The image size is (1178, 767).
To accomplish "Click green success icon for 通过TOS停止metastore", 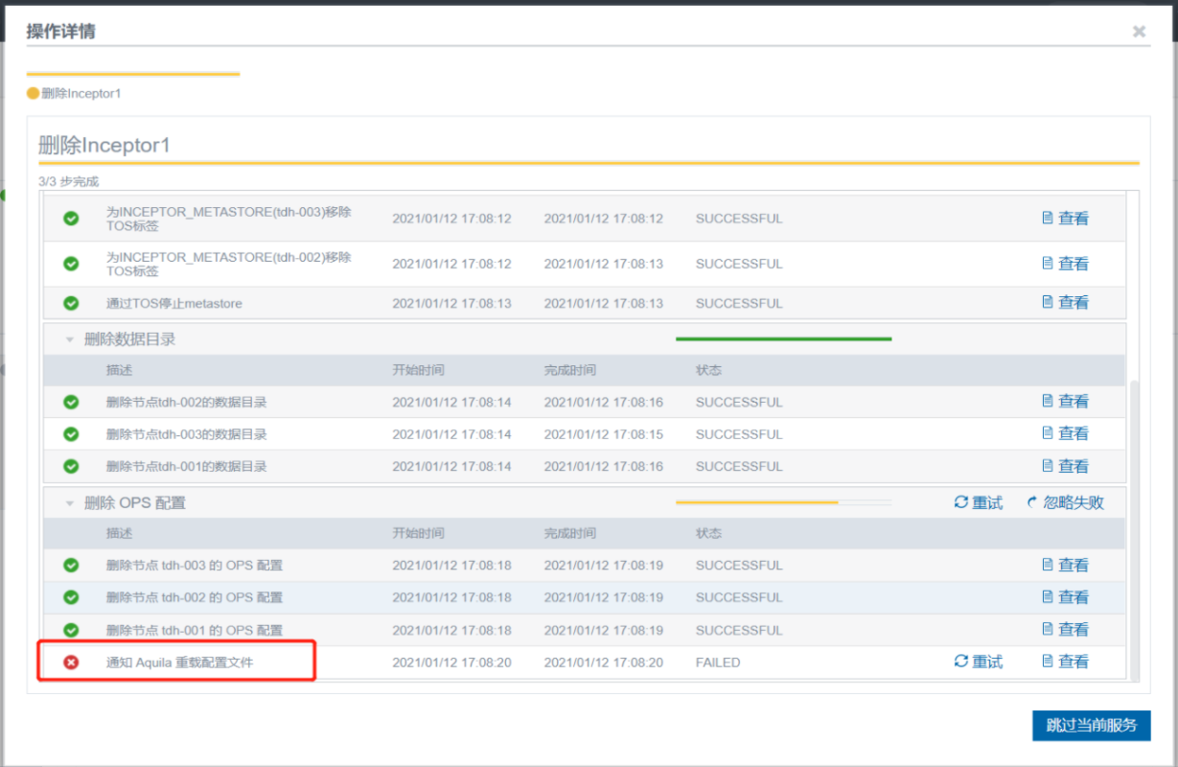I will click(71, 303).
